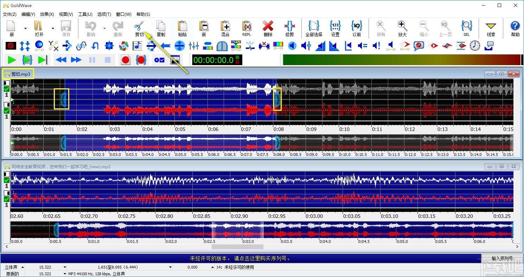
Task: Click the Paste (粘贴) clipboard icon
Action: [182, 26]
